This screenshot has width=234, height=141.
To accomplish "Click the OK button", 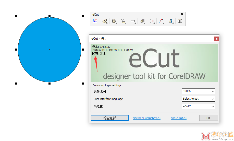I will point(208,118).
